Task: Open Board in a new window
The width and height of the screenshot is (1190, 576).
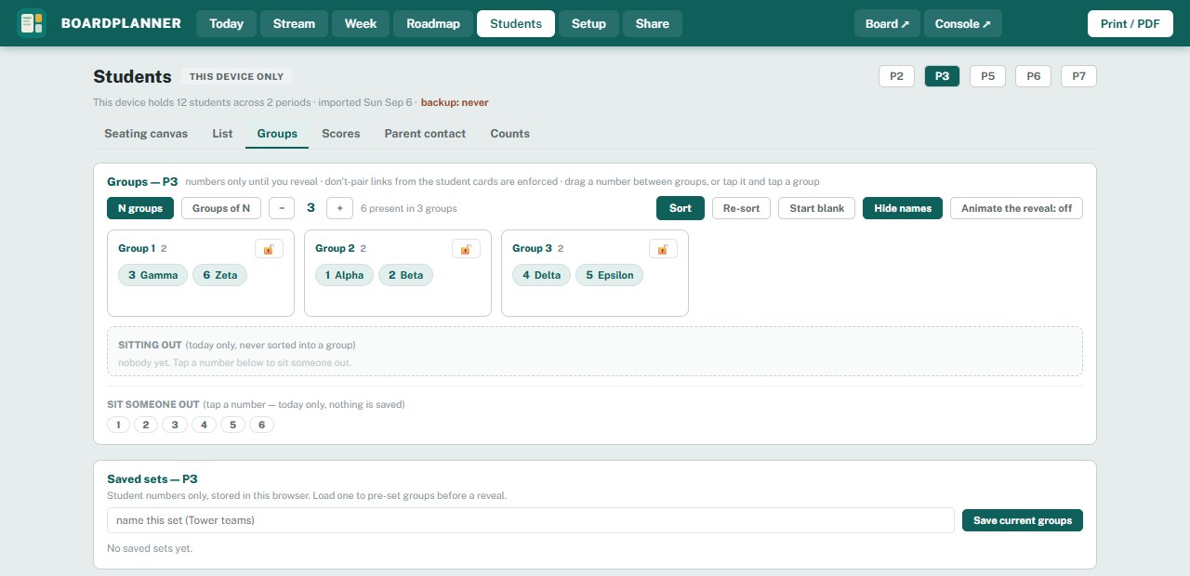Action: click(x=887, y=24)
